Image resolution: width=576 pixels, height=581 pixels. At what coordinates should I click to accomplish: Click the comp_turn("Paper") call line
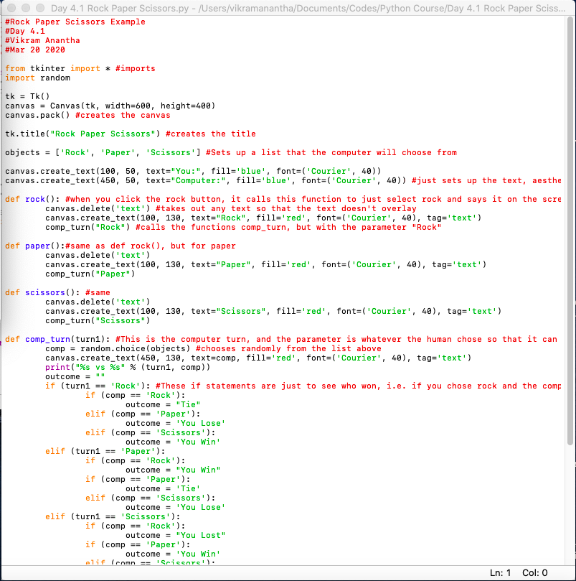[90, 274]
